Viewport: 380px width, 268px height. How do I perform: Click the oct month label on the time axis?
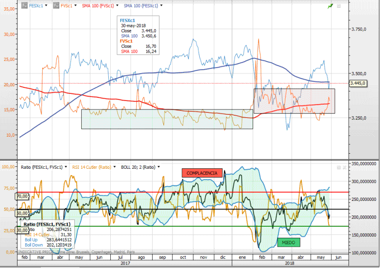[x=183, y=257]
